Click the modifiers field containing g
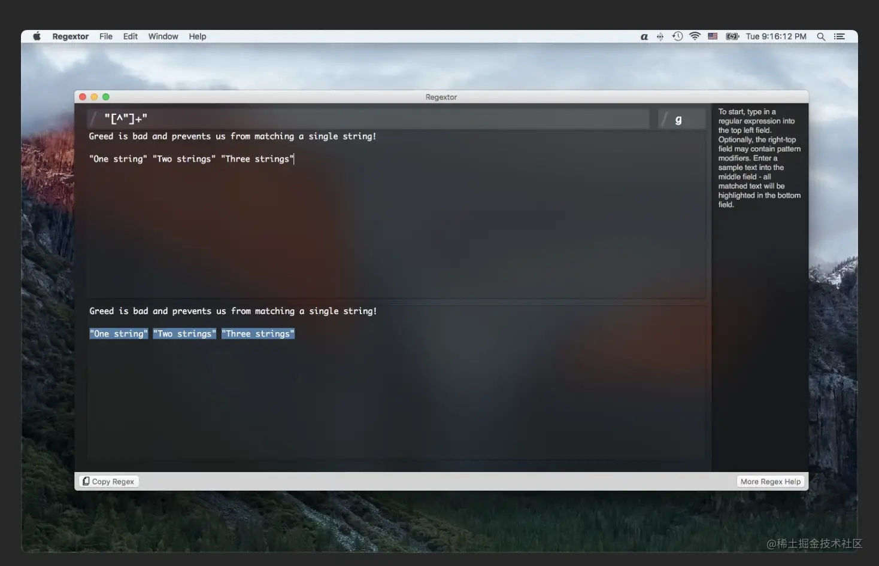Viewport: 879px width, 566px height. tap(681, 119)
